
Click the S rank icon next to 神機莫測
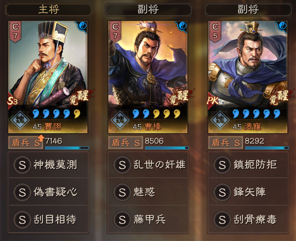(22, 165)
